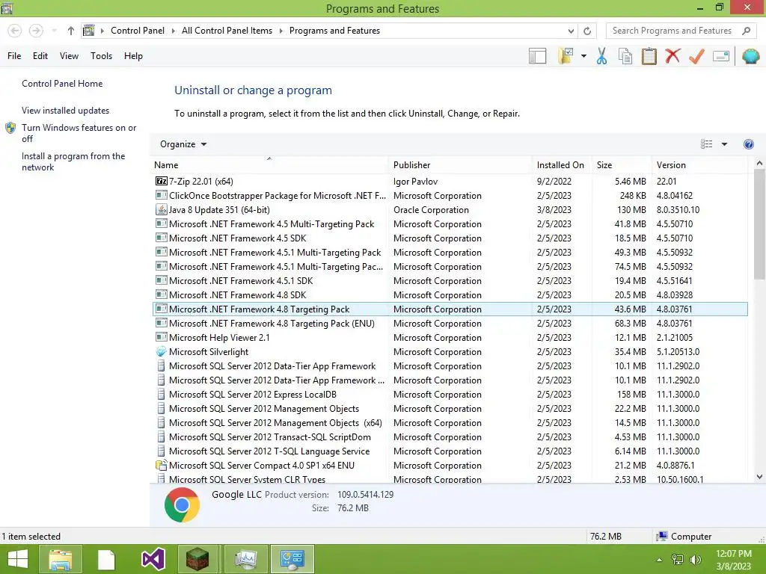
Task: Click Turn Windows features on or off
Action: (x=79, y=133)
